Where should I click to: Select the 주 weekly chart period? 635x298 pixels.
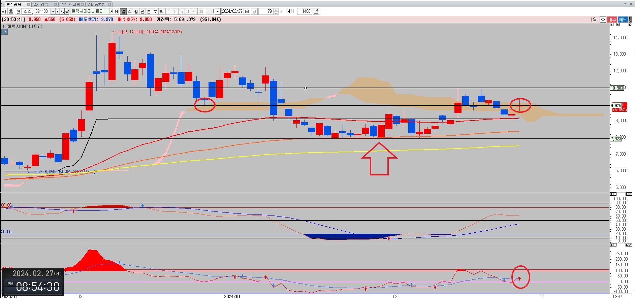[x=130, y=11]
